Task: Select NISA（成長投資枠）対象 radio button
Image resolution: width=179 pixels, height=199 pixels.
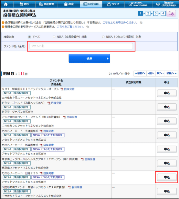Action: [x=54, y=37]
